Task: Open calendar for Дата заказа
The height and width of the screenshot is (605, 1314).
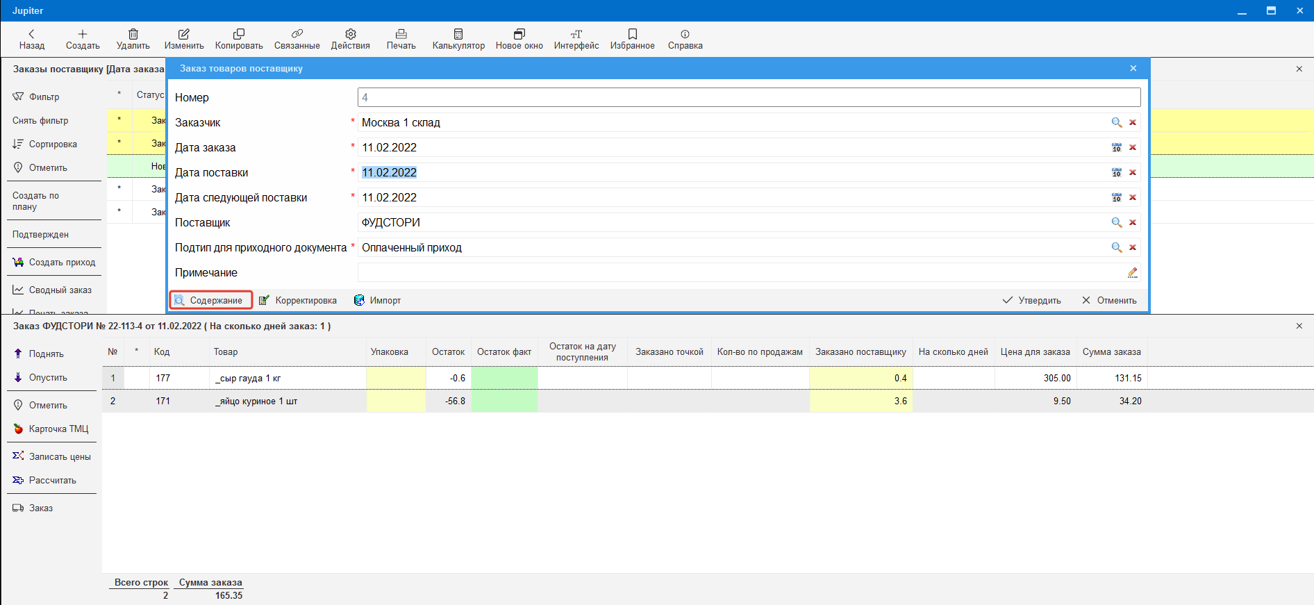Action: point(1117,147)
